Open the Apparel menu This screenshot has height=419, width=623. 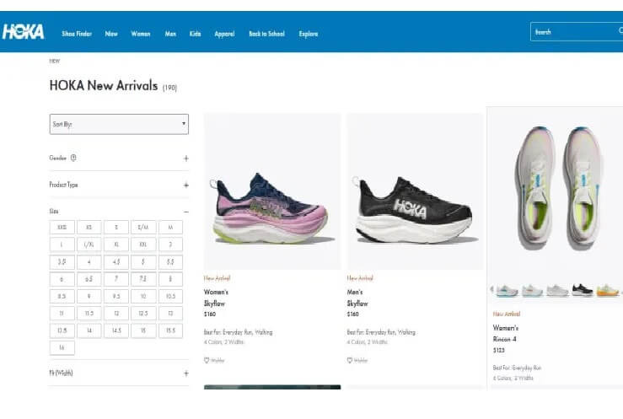point(224,34)
